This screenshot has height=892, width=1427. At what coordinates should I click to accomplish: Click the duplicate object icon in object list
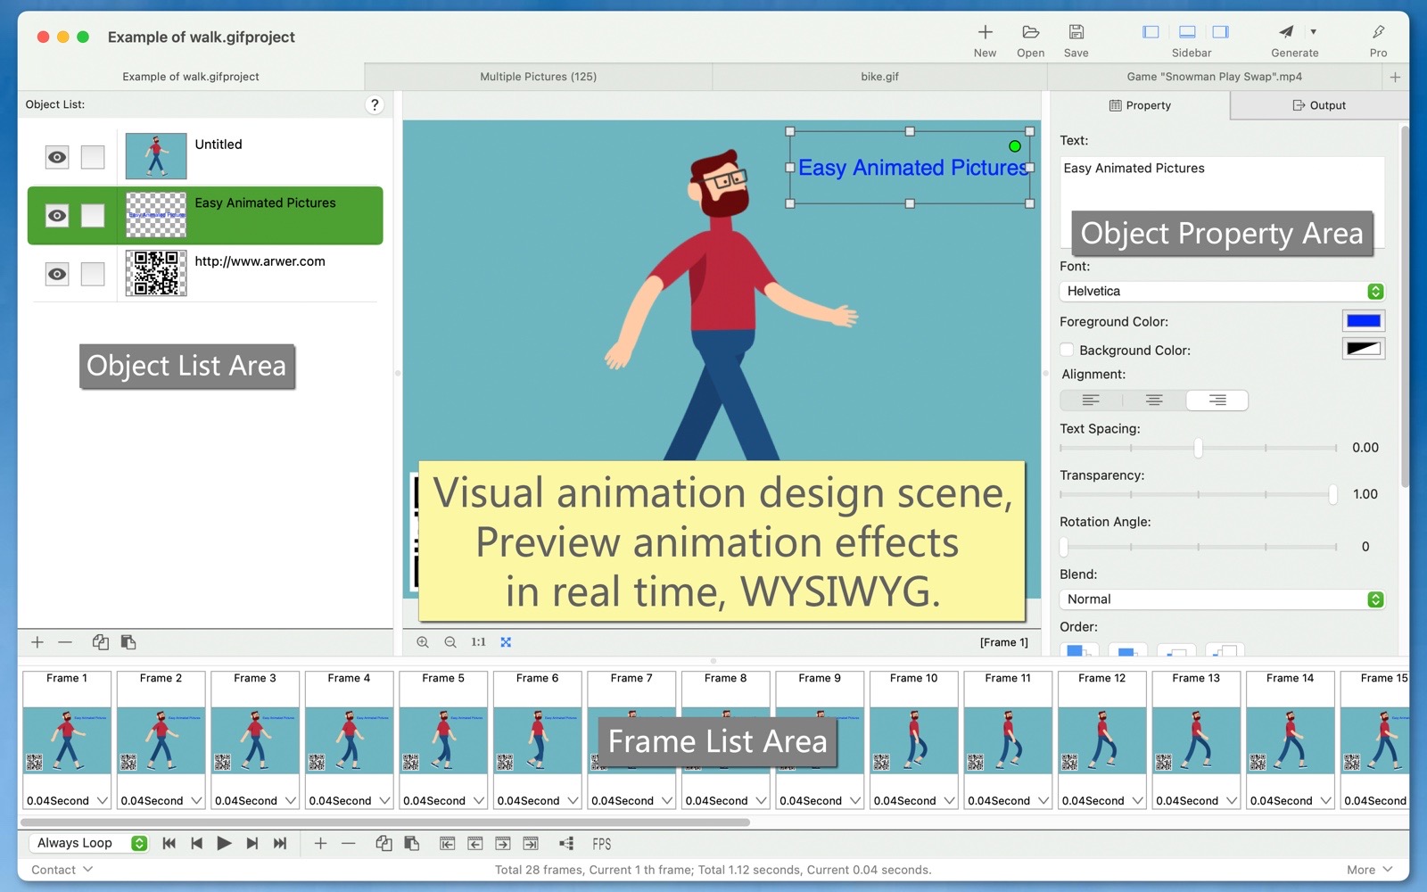tap(101, 642)
